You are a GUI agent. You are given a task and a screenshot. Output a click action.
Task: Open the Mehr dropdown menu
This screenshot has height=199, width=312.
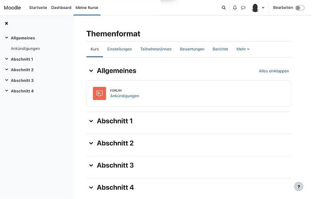(243, 49)
